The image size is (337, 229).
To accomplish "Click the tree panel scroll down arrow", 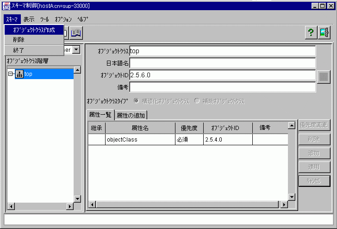I will pyautogui.click(x=77, y=199).
